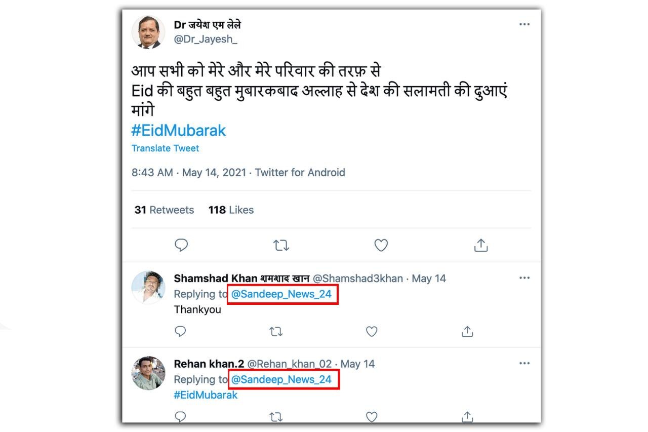Retweet Shamshad Khan's Thankyou reply
This screenshot has width=648, height=432.
point(276,332)
